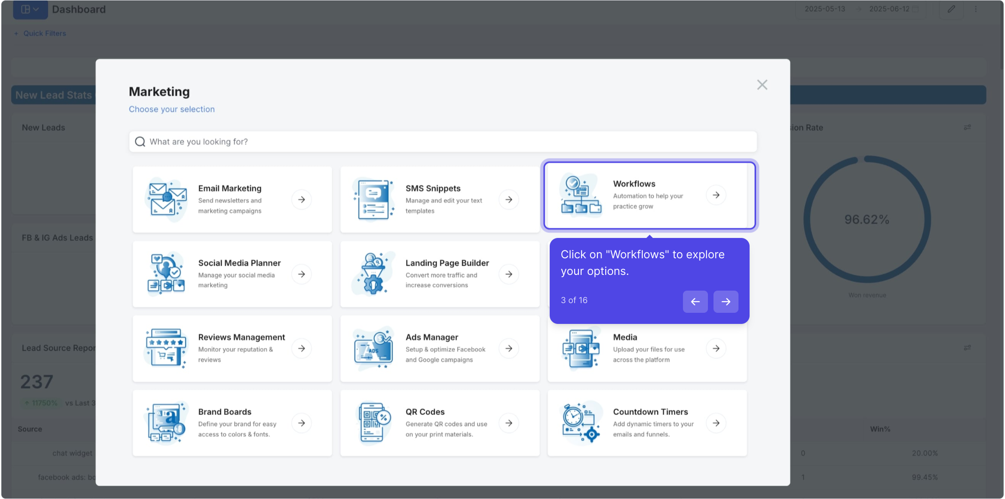Close the Marketing dialog
The width and height of the screenshot is (1005, 499).
[x=762, y=85]
